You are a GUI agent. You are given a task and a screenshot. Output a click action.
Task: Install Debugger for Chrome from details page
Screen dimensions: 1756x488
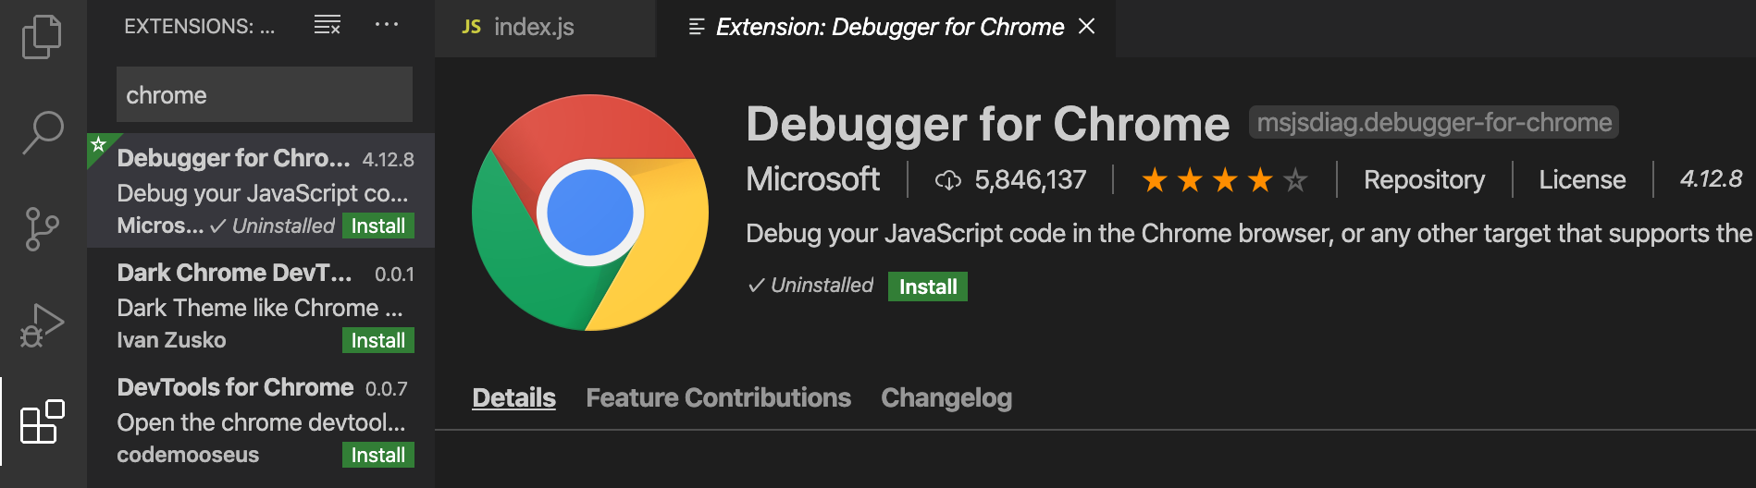coord(927,287)
